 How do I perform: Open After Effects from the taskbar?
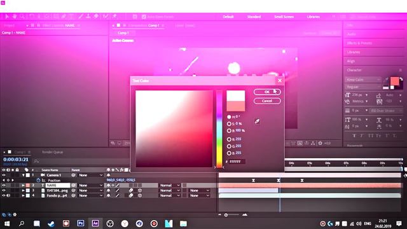95,223
